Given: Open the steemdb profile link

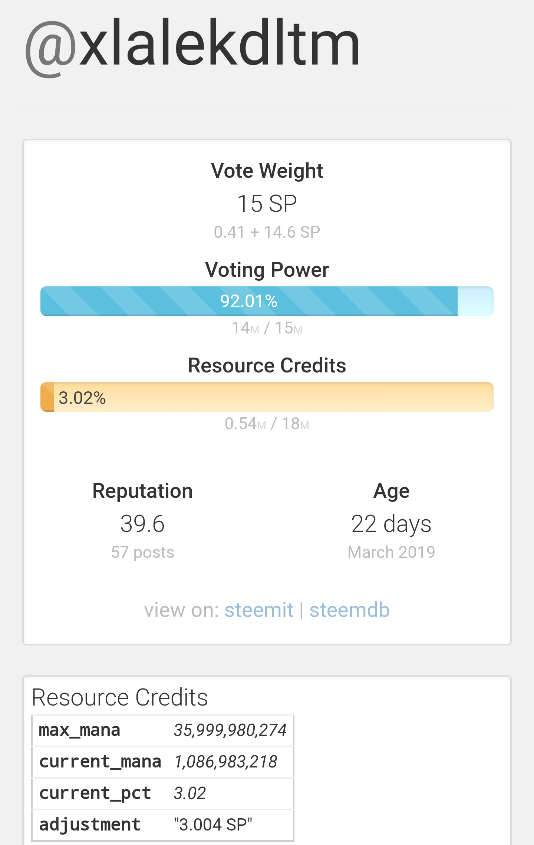Looking at the screenshot, I should [x=349, y=610].
